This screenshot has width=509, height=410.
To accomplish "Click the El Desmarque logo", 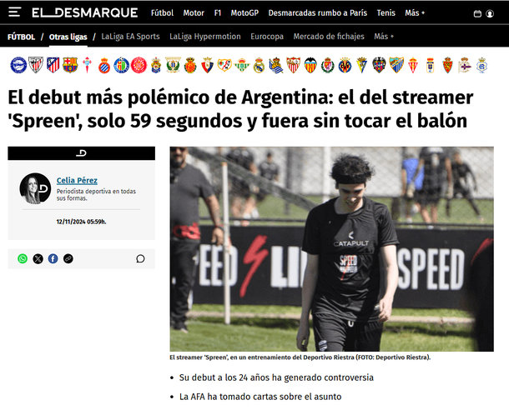I will coord(85,12).
